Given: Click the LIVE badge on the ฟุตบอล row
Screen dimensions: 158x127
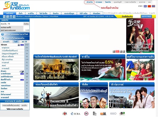Looking at the screenshot, I should [22, 45].
